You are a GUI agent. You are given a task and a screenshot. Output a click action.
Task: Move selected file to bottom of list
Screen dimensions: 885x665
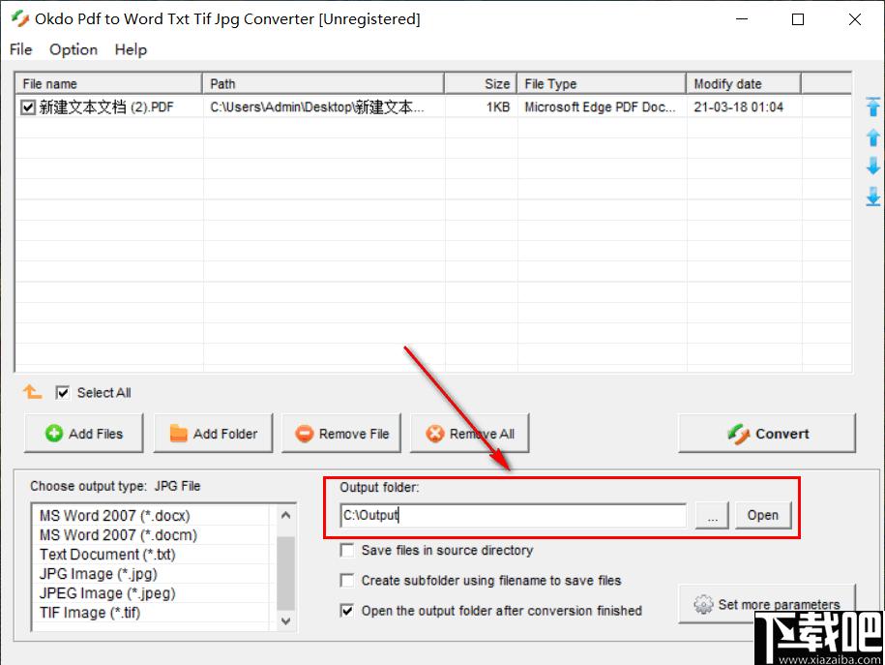pyautogui.click(x=872, y=196)
